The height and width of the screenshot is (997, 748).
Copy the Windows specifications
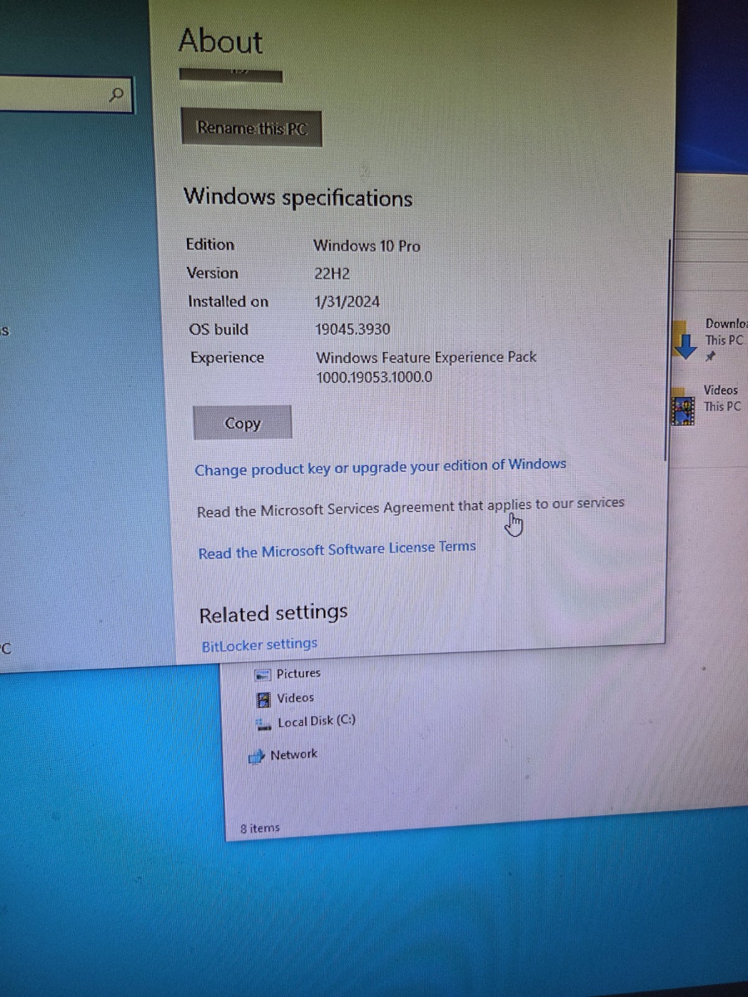[x=242, y=423]
